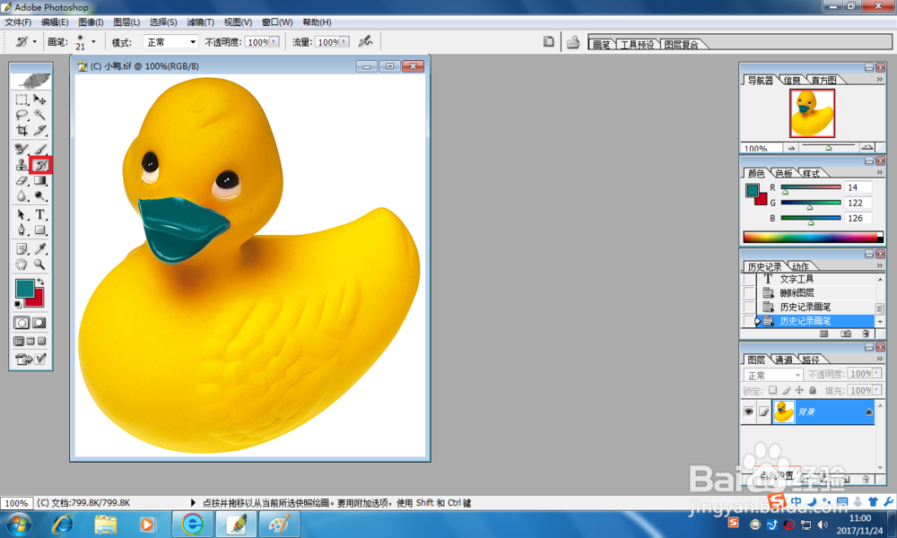This screenshot has width=897, height=538.
Task: Switch to Standard Screen mode
Action: pos(19,342)
